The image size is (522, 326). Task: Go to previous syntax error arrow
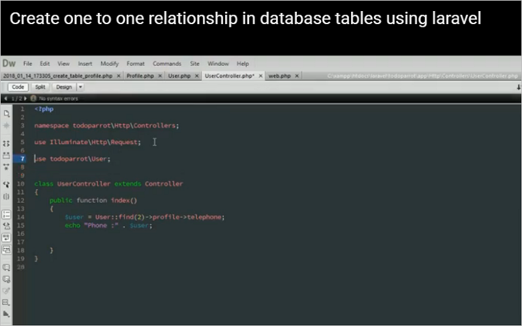point(6,98)
